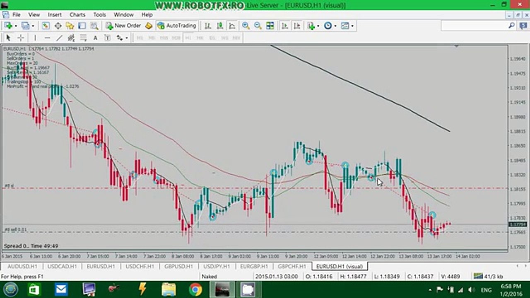Toggle chart Auto Scroll icon
Screen dimensions: 530x298
(284, 26)
